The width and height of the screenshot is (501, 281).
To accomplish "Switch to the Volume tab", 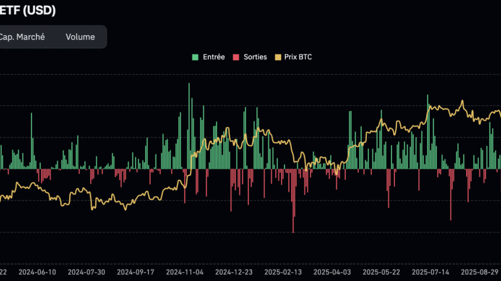I will 80,37.
